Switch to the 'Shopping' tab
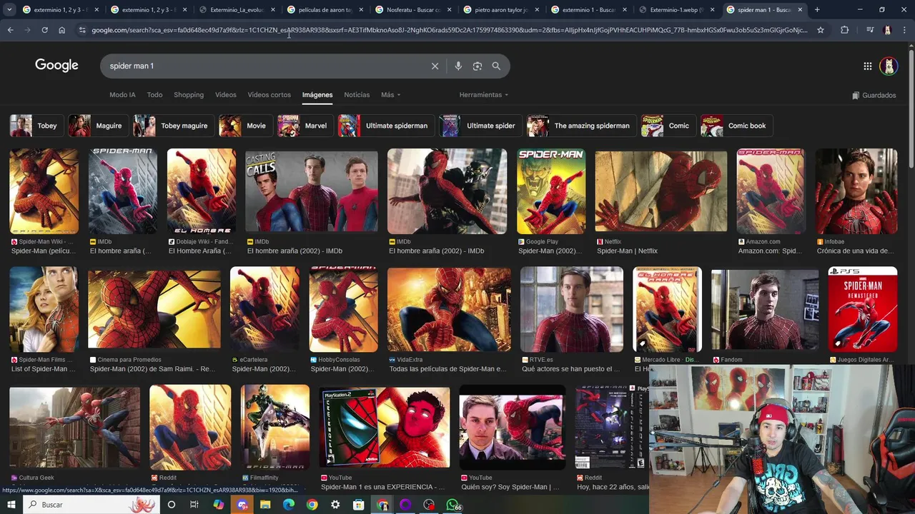 [189, 95]
